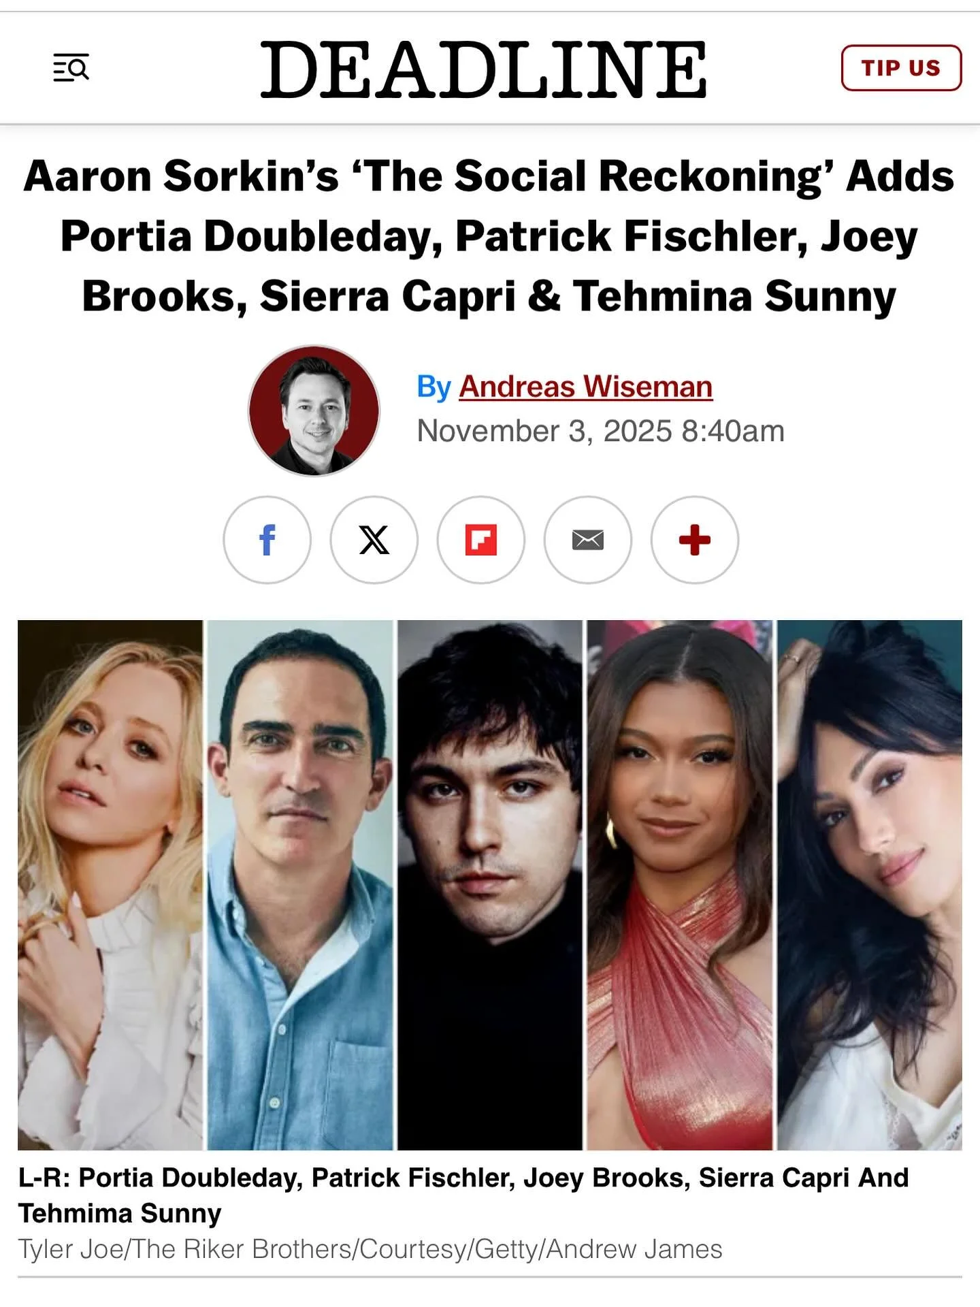The width and height of the screenshot is (980, 1307).
Task: Click the article headline about Social Reckoning
Action: [x=489, y=236]
